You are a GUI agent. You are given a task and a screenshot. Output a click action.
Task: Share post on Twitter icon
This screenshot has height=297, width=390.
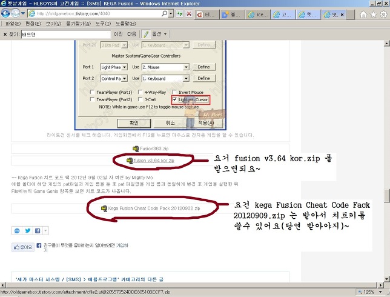click(x=28, y=231)
